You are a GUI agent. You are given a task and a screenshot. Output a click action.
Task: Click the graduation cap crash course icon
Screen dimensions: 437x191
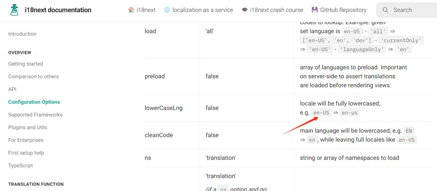[245, 10]
